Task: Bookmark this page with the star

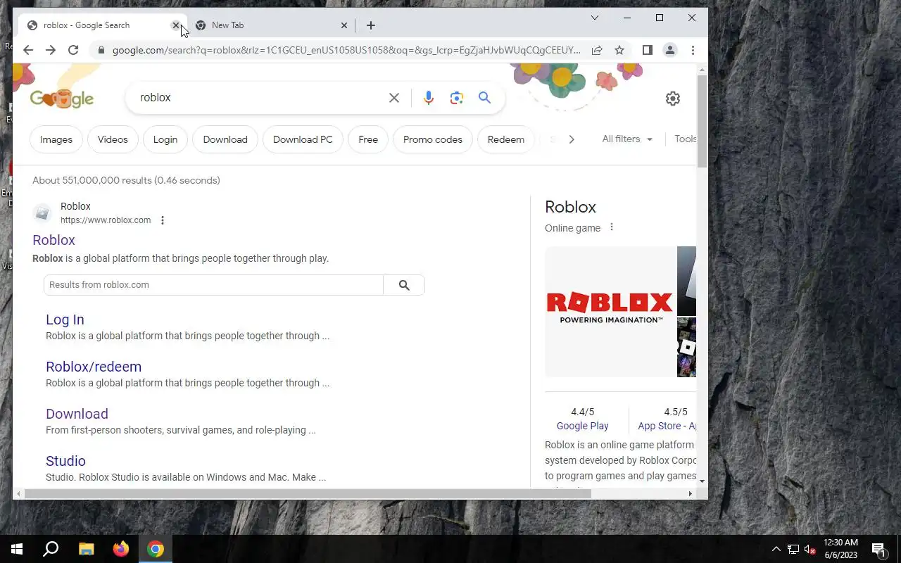Action: pos(619,50)
